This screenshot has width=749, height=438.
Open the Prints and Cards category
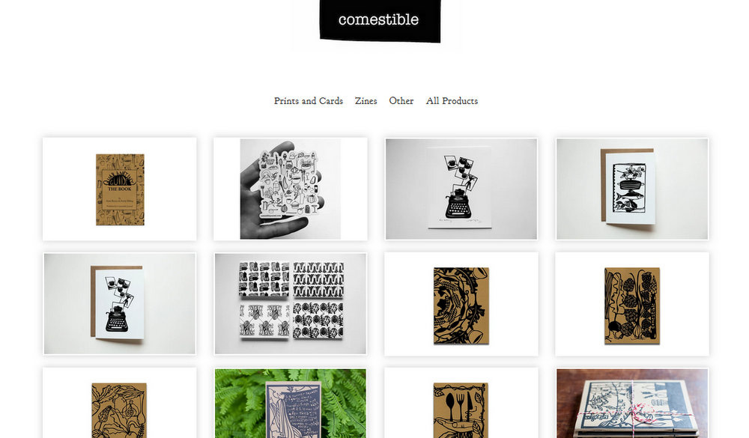pos(308,101)
